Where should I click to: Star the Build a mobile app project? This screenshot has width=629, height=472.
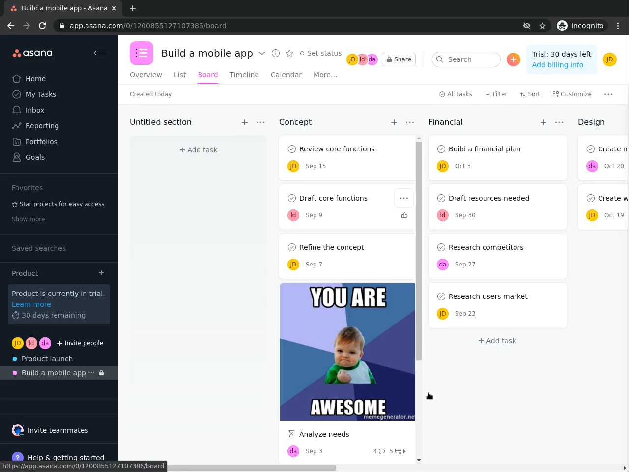pos(289,53)
